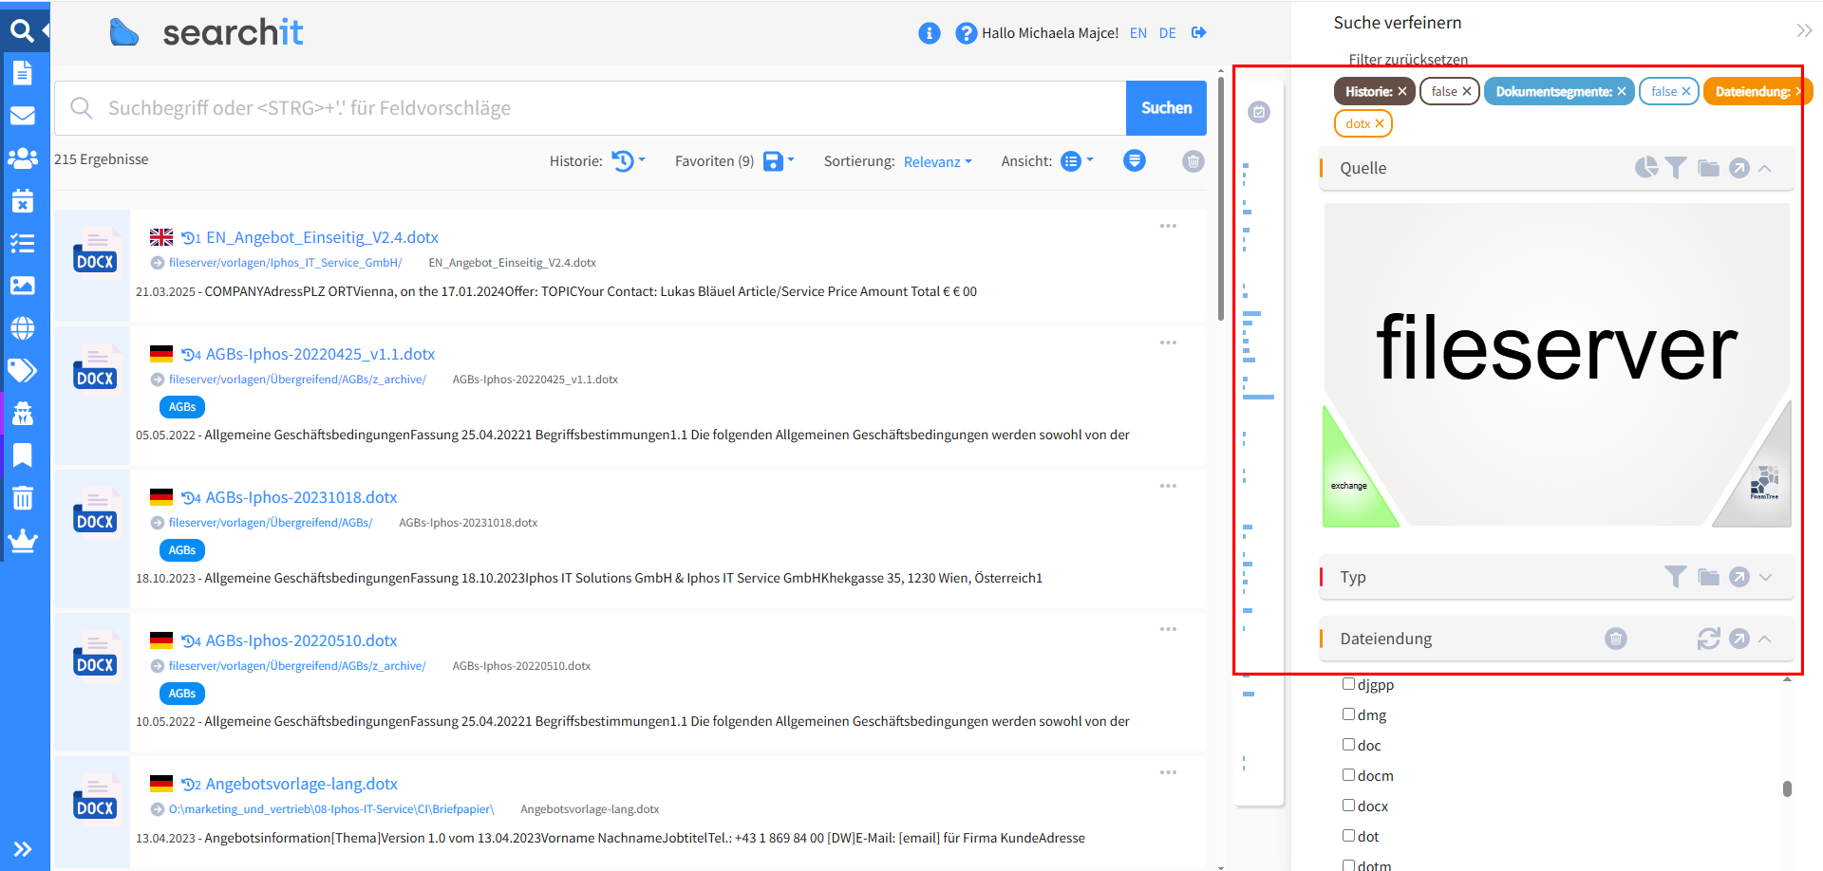Image resolution: width=1823 pixels, height=871 pixels.
Task: Switch interface language to EN
Action: click(x=1138, y=32)
